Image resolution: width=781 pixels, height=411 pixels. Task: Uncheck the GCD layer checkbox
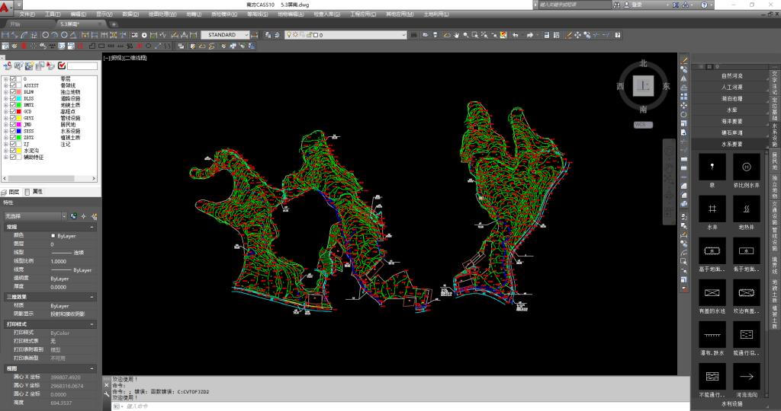tap(13, 111)
